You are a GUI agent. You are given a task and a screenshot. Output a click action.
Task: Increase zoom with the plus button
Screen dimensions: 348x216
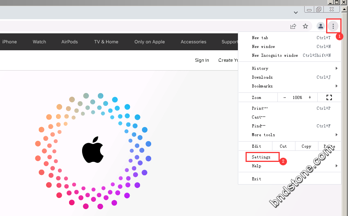[x=310, y=97]
